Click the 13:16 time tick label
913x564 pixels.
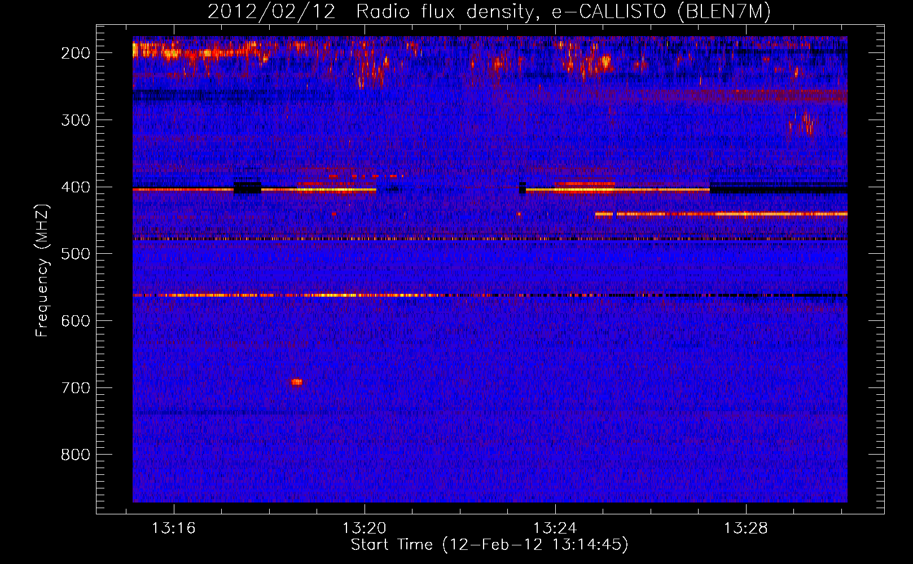pos(174,528)
